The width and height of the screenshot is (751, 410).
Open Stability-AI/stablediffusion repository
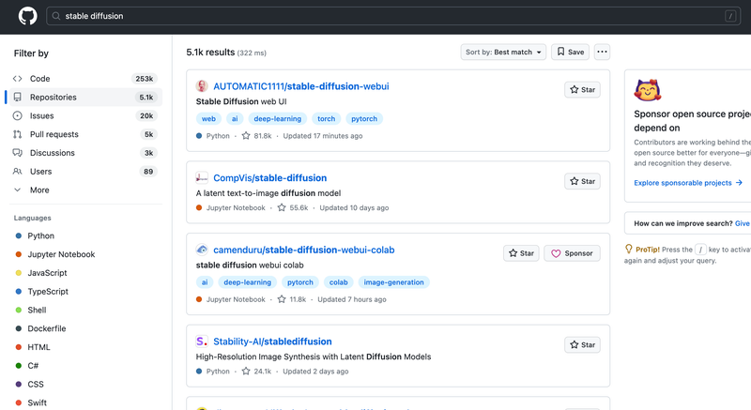click(272, 342)
